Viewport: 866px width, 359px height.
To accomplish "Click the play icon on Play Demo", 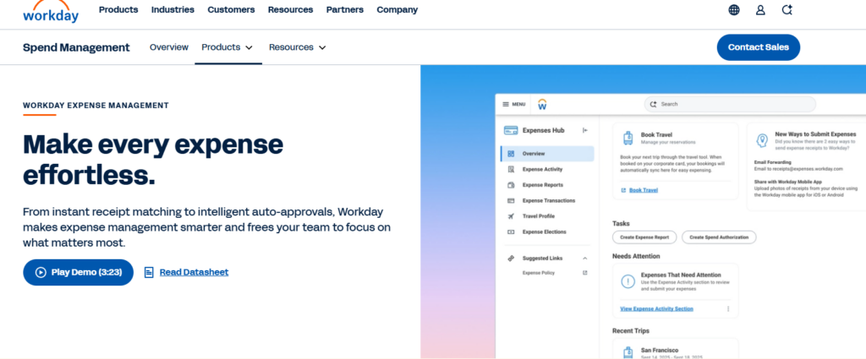I will tap(41, 273).
